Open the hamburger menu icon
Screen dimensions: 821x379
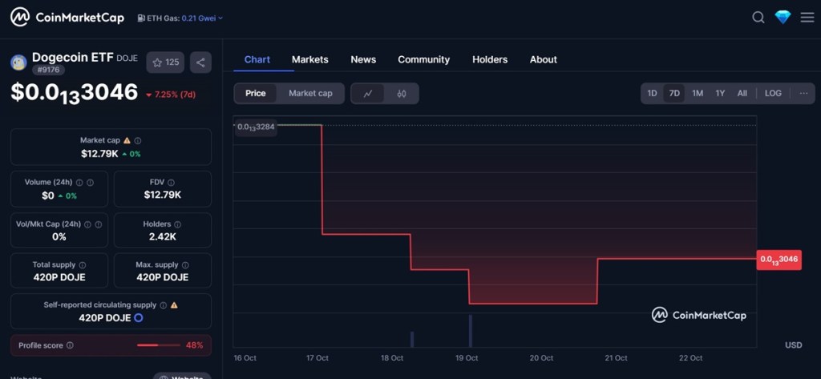807,18
